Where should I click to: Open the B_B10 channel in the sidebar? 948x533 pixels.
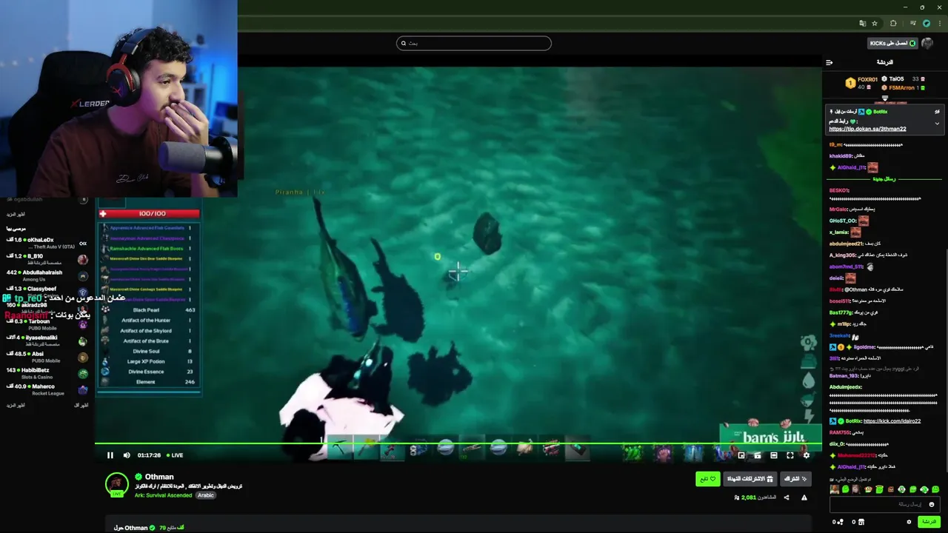pos(47,259)
